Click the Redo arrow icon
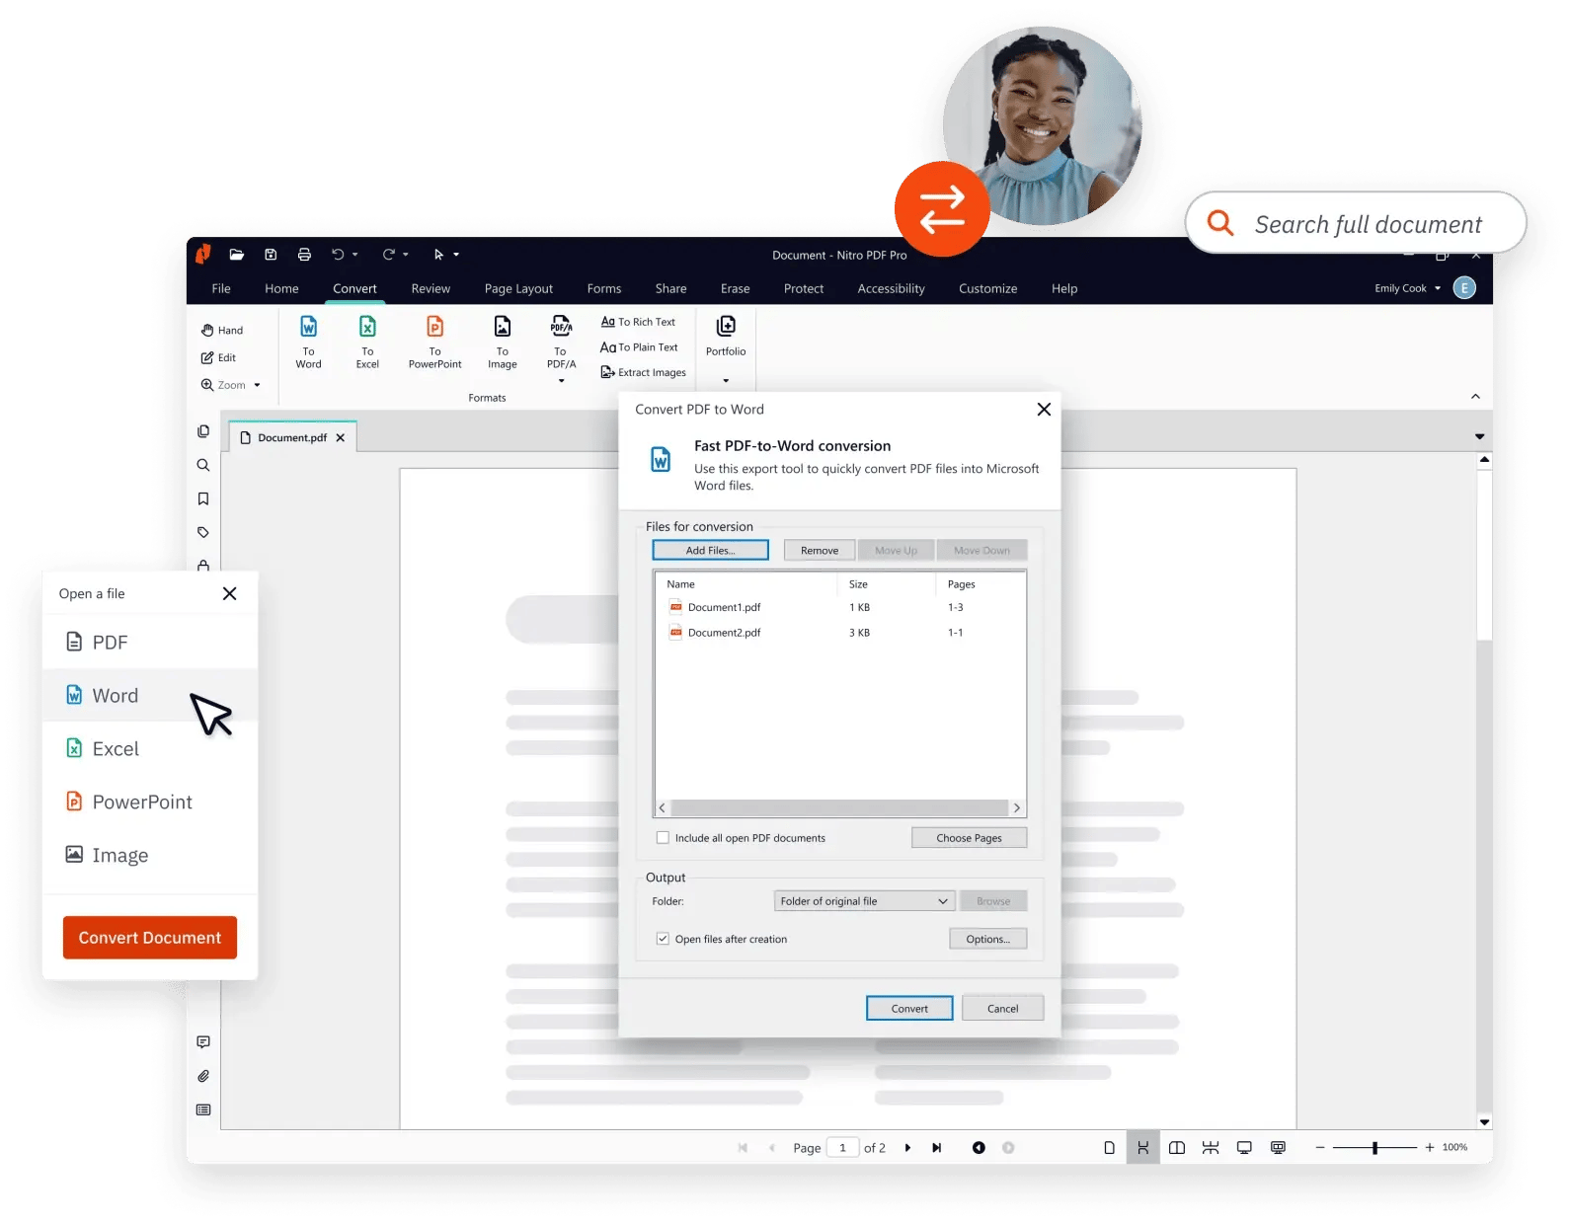 click(389, 255)
